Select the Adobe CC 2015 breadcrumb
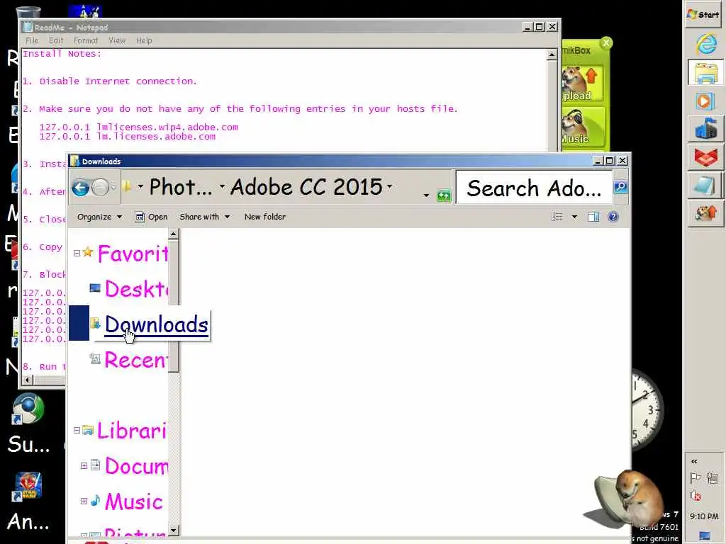The height and width of the screenshot is (544, 726). coord(306,187)
